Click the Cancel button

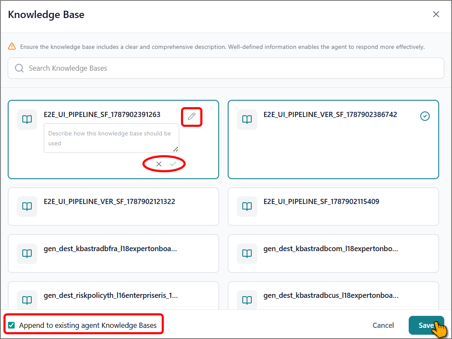[383, 325]
